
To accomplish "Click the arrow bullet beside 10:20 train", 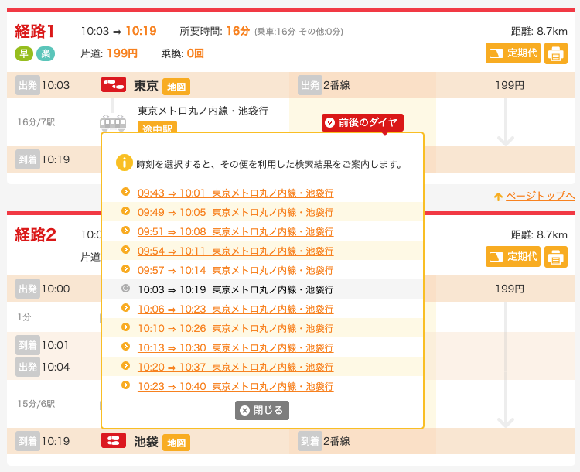I will pos(126,366).
